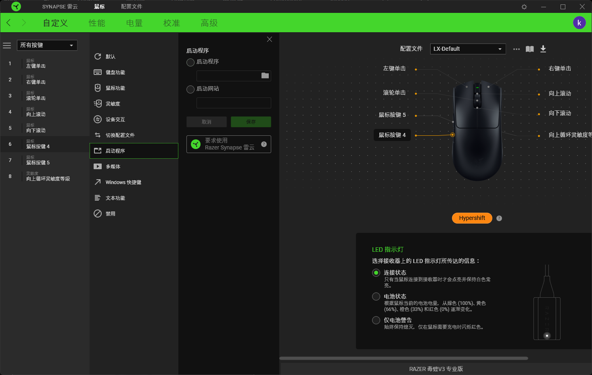
Task: Select row 8 向上循环灵敏度等级 in list
Action: click(x=45, y=176)
